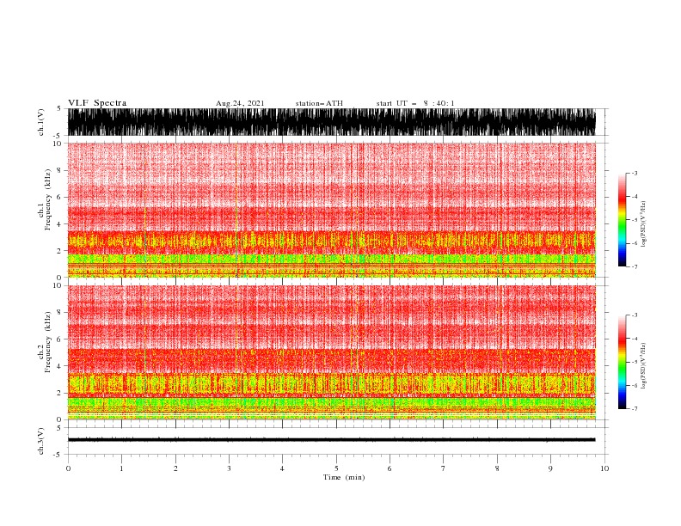The image size is (681, 526).
Task: Click the 'start UT = 8 :40: 1' label
Action: 415,103
